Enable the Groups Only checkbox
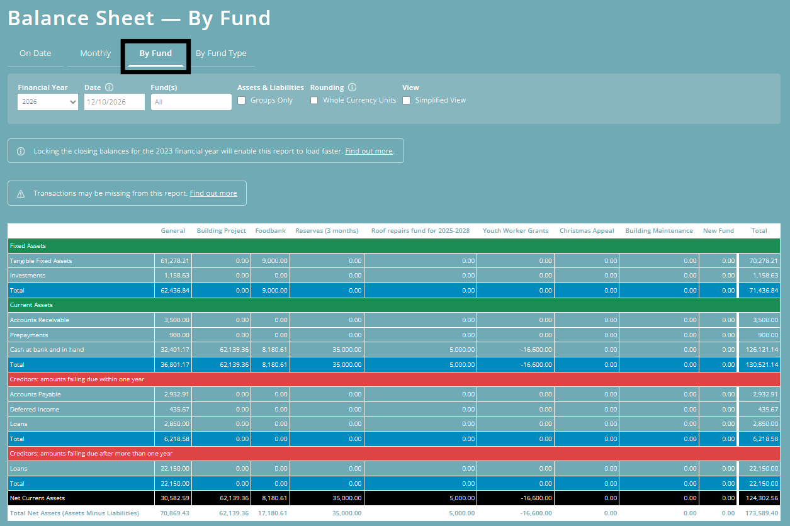 [242, 100]
